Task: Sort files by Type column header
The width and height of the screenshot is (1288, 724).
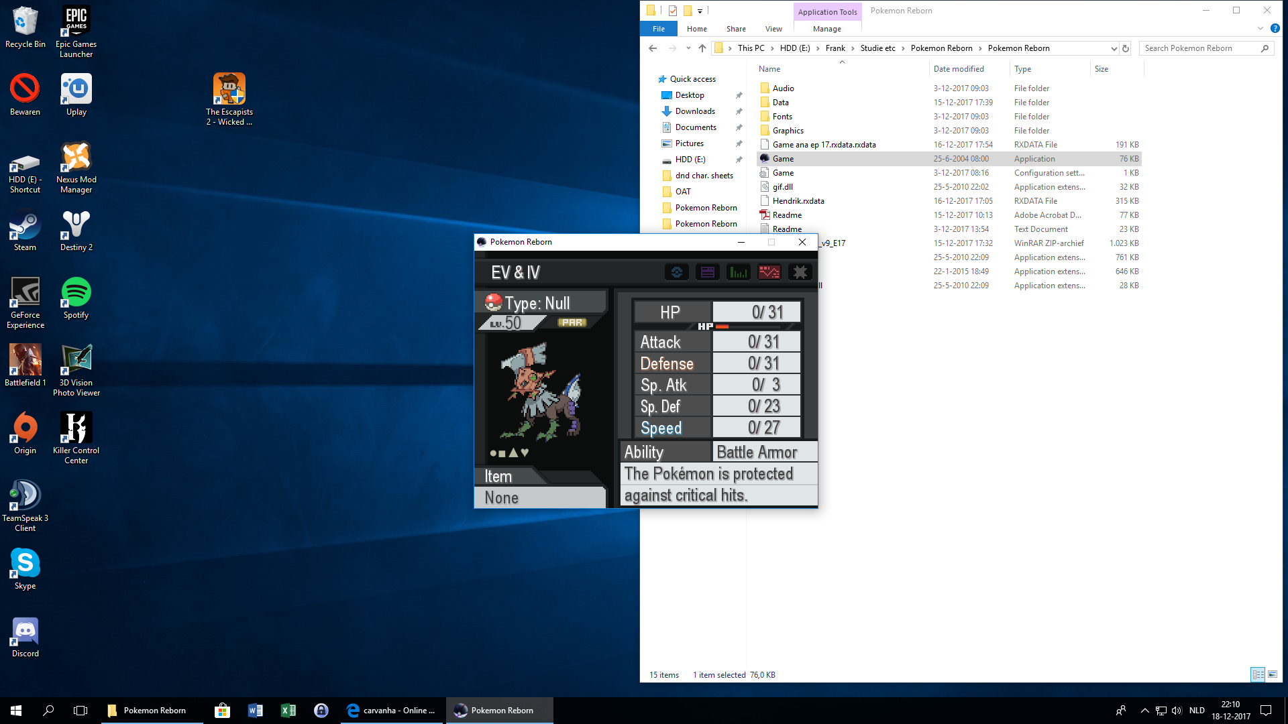Action: click(1049, 69)
